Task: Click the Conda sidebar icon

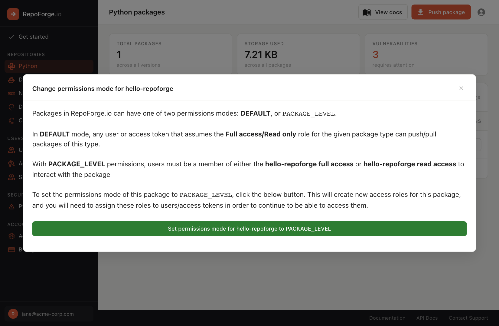Action: pos(11,120)
